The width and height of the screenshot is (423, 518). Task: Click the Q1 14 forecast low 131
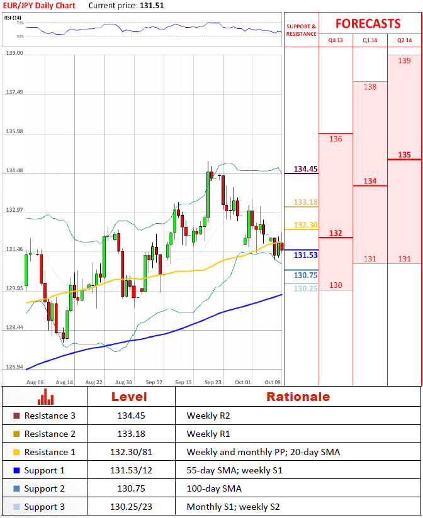click(369, 258)
